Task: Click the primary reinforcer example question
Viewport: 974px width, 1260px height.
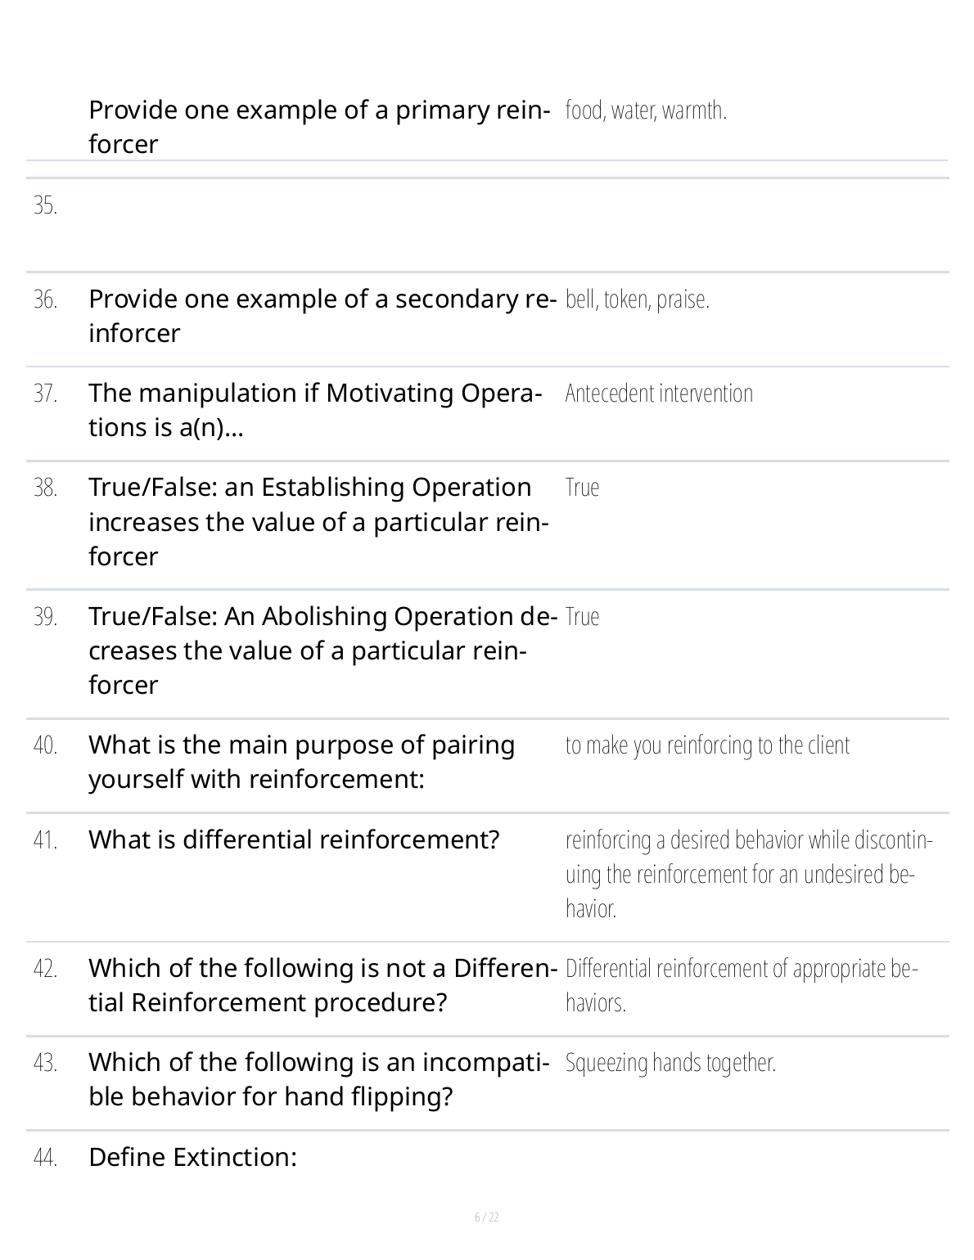Action: (318, 127)
